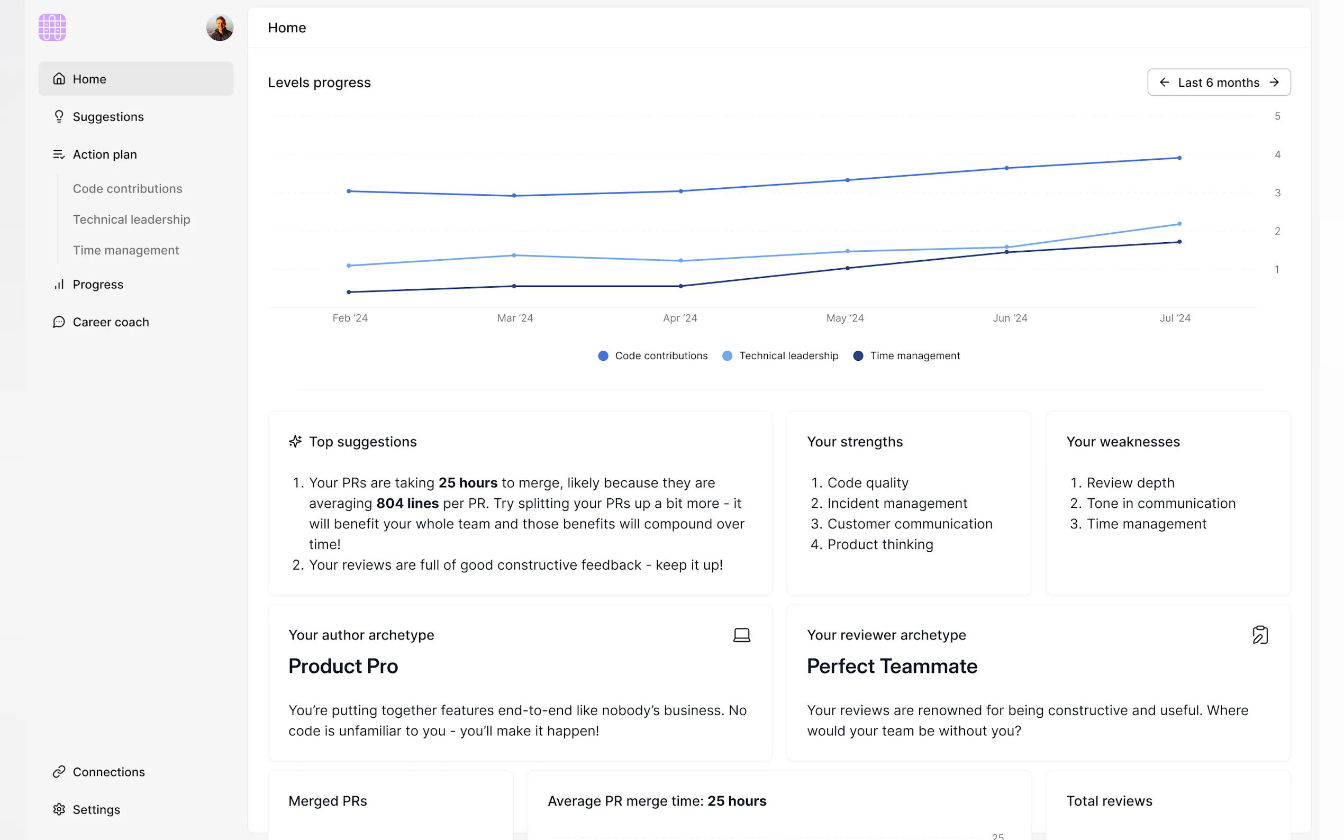
Task: Click the Progress bar-chart icon
Action: coord(59,285)
